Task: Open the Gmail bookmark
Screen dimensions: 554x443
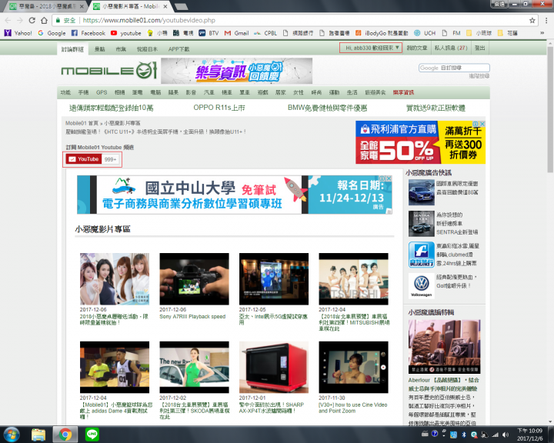Action: click(x=237, y=33)
